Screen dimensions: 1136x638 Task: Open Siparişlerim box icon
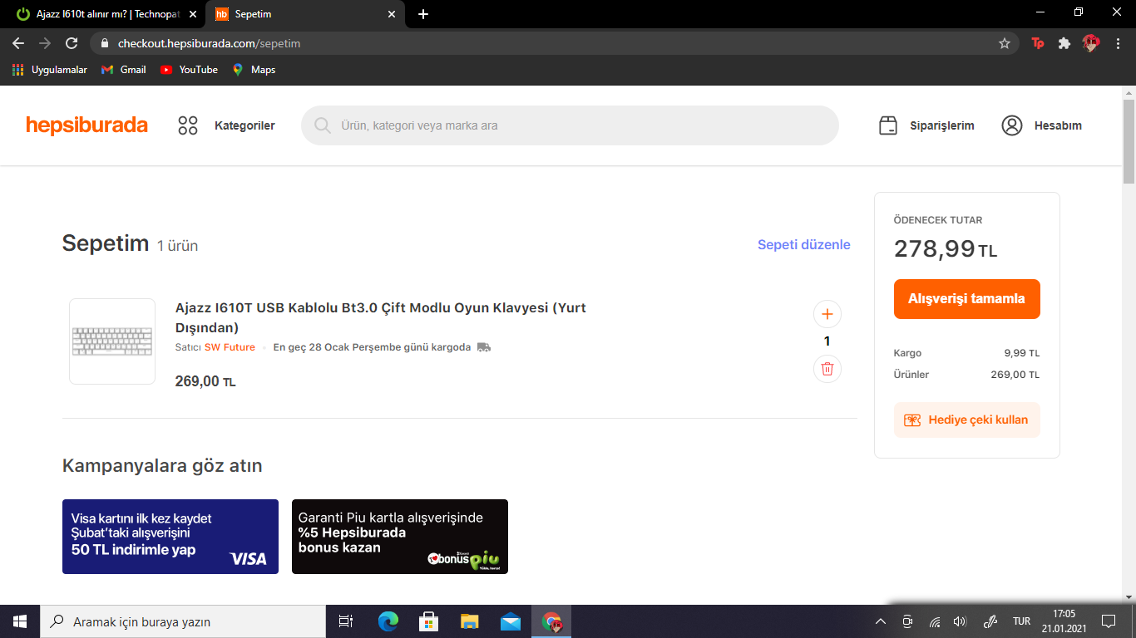point(888,125)
